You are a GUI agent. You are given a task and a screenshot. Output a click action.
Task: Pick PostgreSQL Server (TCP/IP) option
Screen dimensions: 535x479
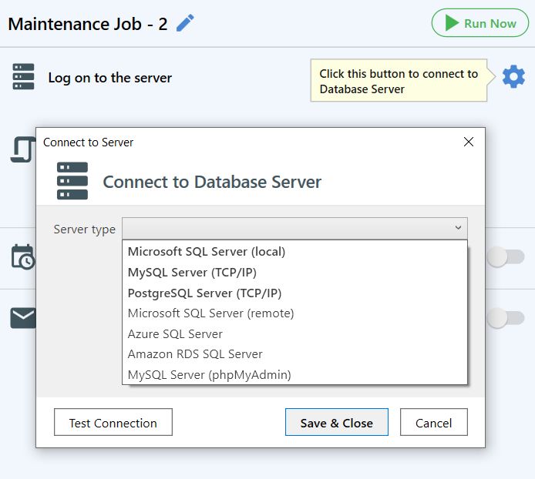204,293
